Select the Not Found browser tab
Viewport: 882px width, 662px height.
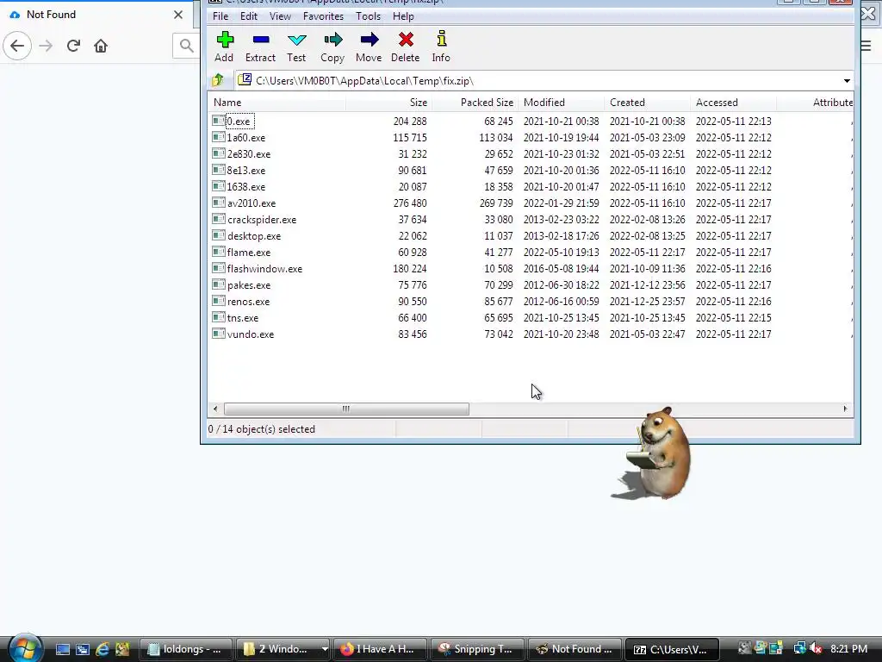tap(96, 15)
